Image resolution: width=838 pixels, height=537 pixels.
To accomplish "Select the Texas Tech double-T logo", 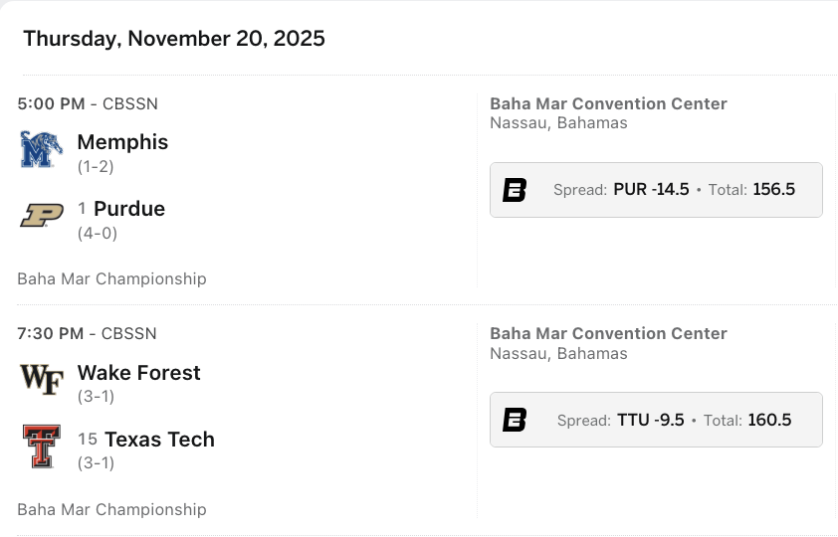I will point(42,447).
